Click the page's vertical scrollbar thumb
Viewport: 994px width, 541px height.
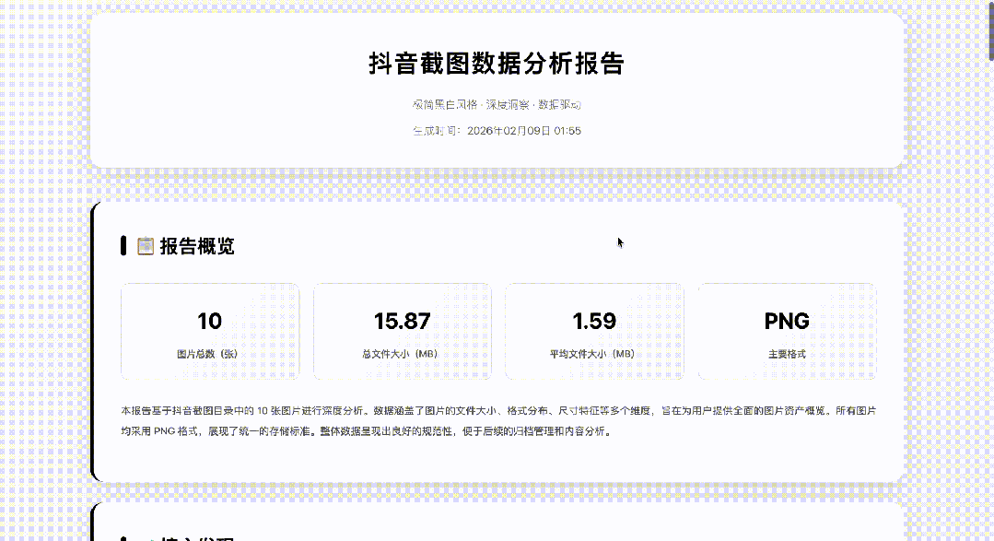tap(991, 30)
